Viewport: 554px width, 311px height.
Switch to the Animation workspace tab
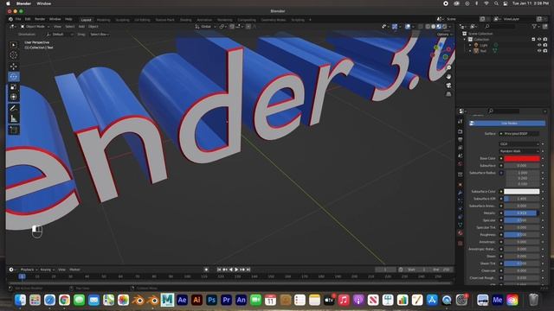click(204, 20)
